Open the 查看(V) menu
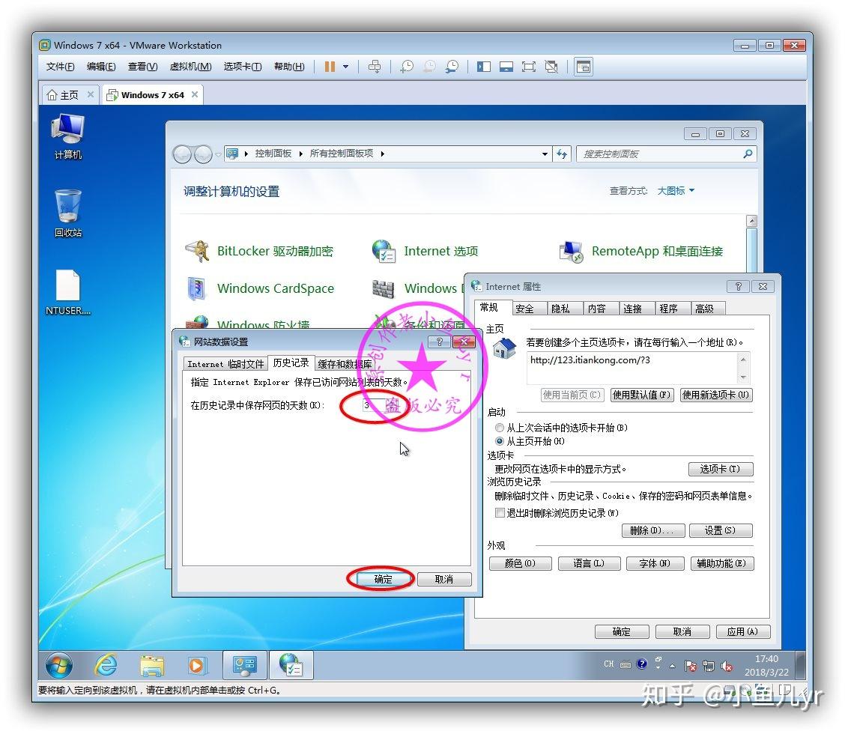The width and height of the screenshot is (845, 734). pyautogui.click(x=142, y=67)
